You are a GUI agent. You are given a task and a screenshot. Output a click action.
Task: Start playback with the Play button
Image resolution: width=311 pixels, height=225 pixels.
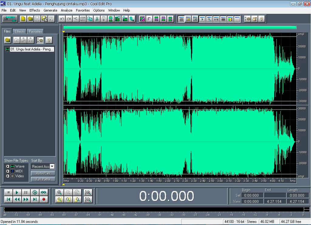pos(17,192)
